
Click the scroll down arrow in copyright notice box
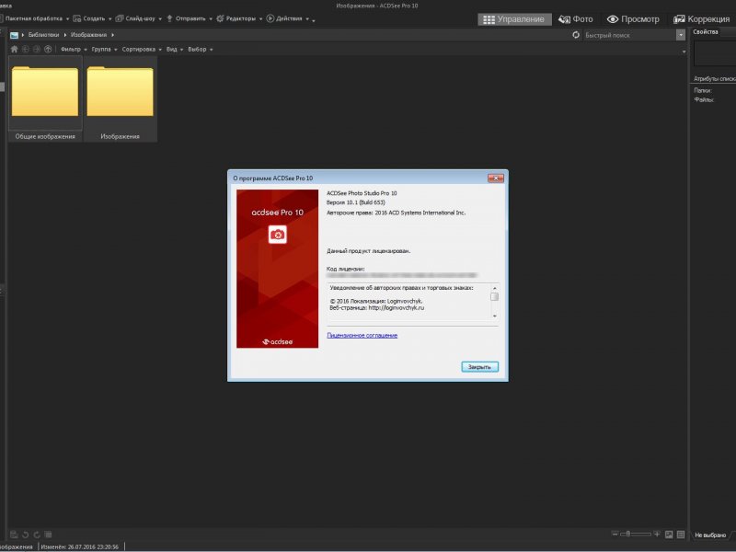pos(494,316)
